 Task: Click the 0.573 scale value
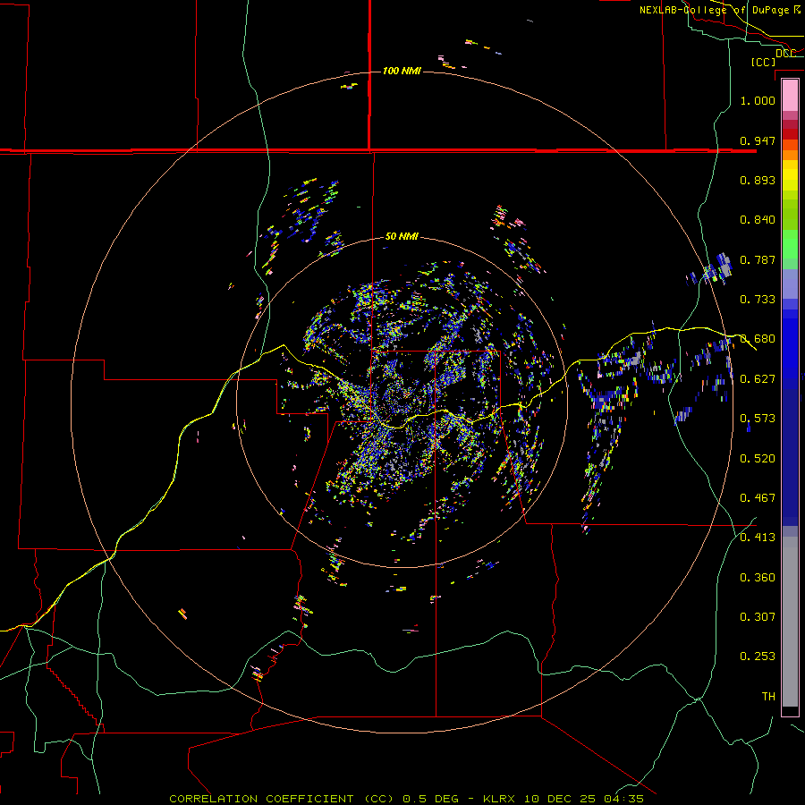point(758,419)
